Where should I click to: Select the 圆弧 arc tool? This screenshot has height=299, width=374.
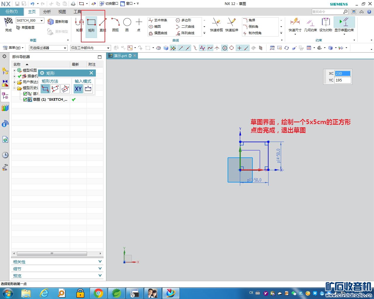(x=115, y=25)
